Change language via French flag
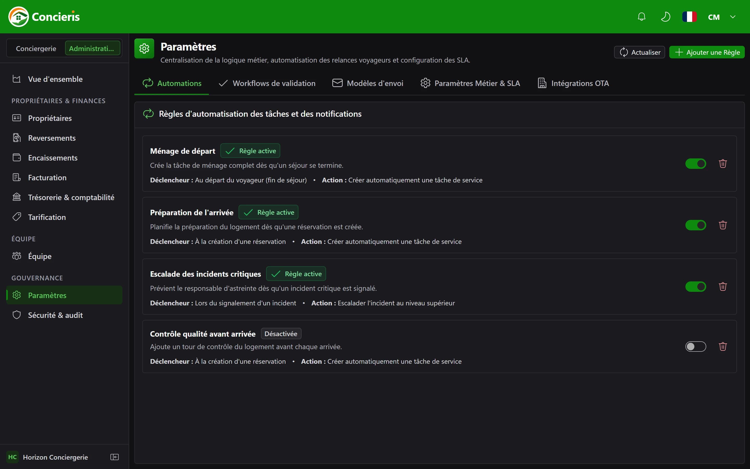This screenshot has height=469, width=750. [689, 17]
